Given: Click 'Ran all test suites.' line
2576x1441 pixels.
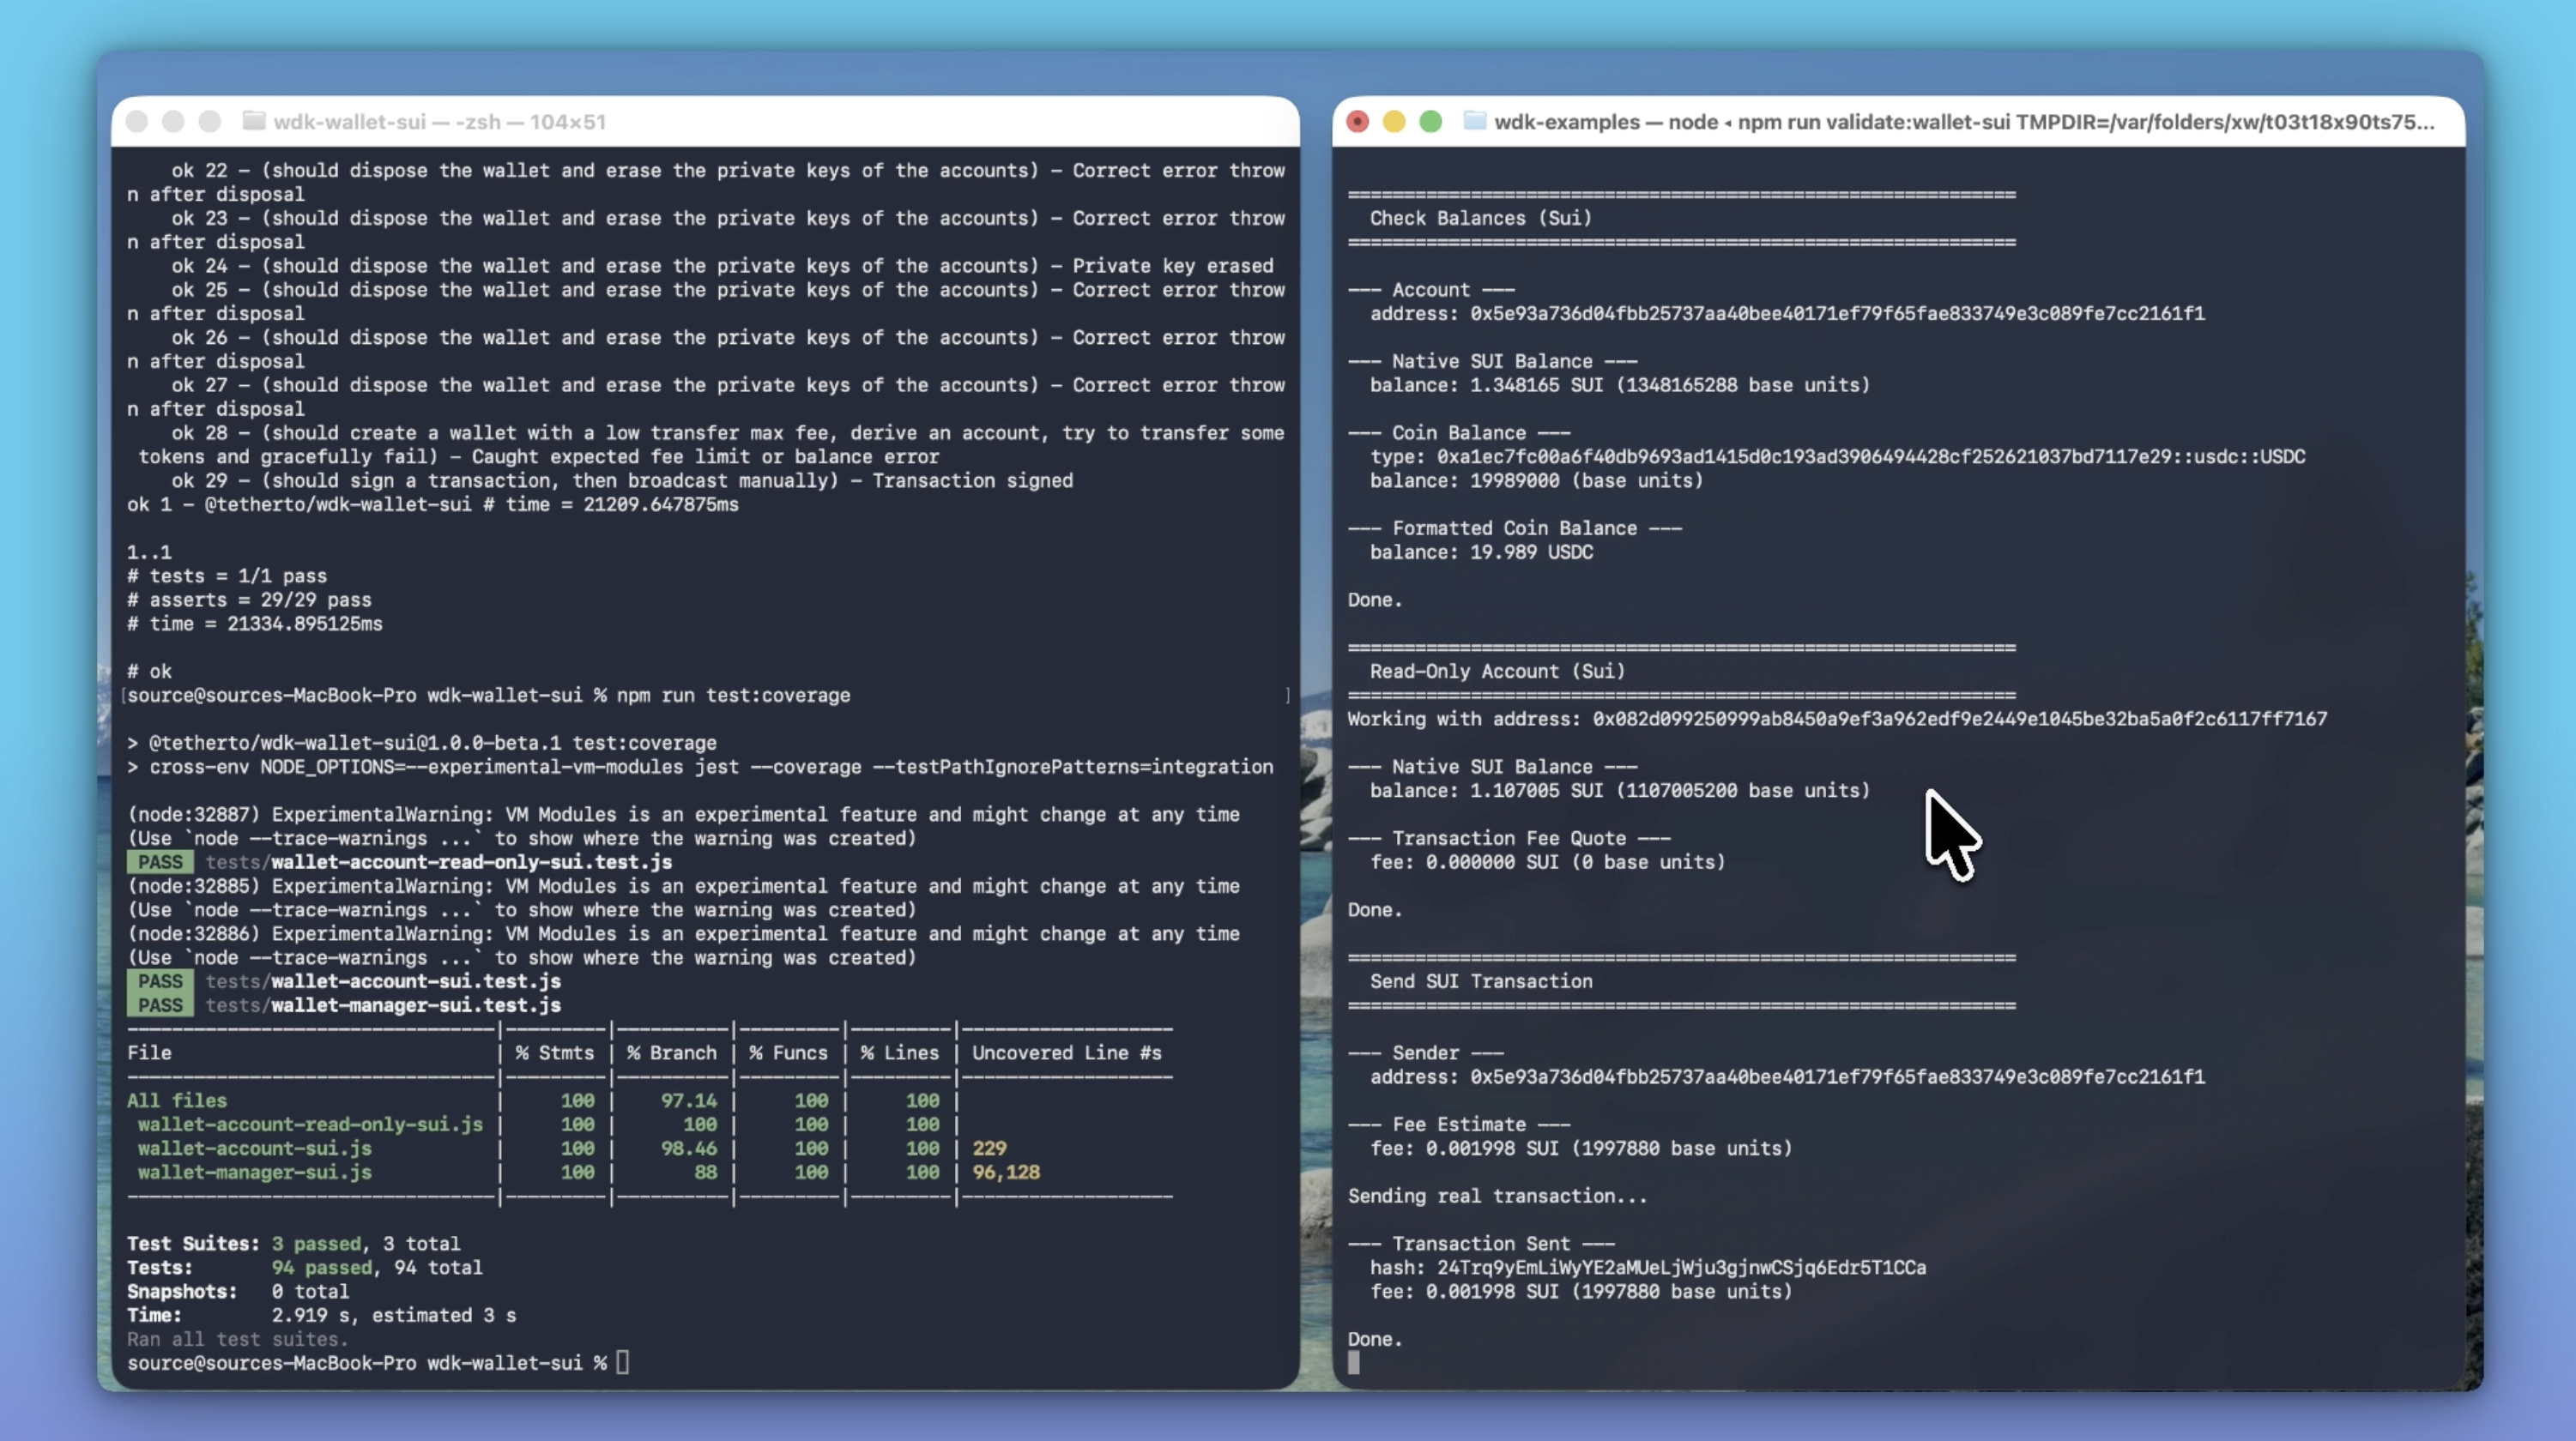Looking at the screenshot, I should click(237, 1339).
